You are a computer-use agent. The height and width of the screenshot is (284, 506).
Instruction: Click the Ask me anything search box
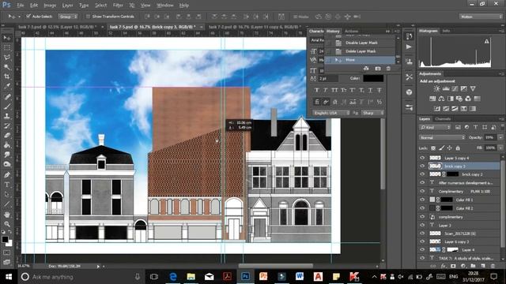tap(81, 277)
